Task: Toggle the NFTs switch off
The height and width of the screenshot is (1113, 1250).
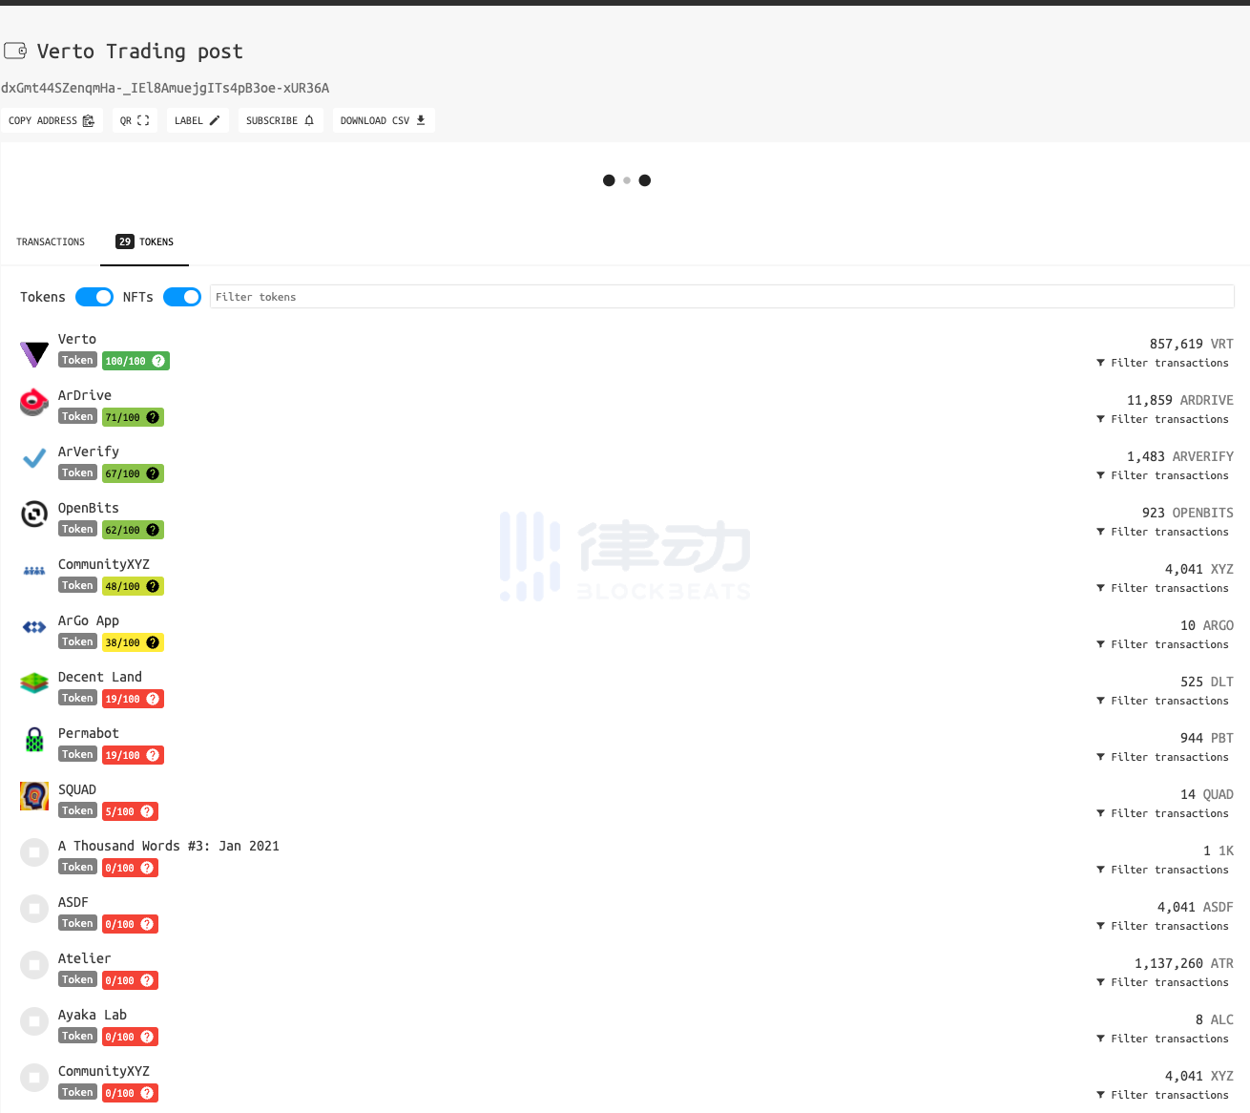Action: pyautogui.click(x=182, y=297)
